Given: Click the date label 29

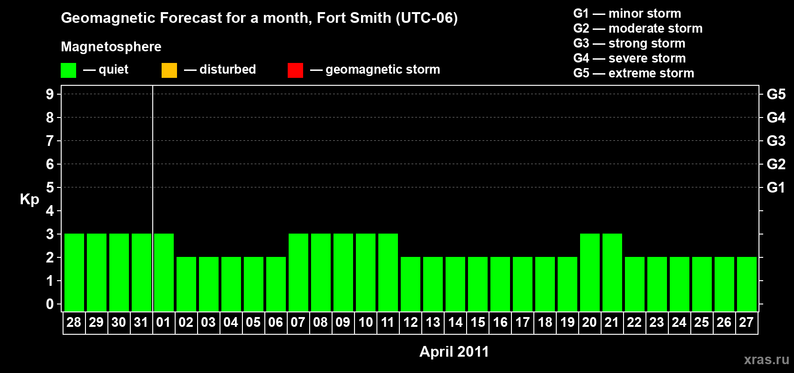Looking at the screenshot, I should (96, 323).
